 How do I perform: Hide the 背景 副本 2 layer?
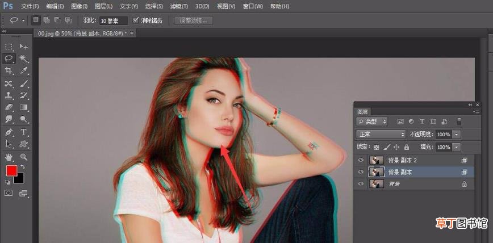tap(361, 160)
